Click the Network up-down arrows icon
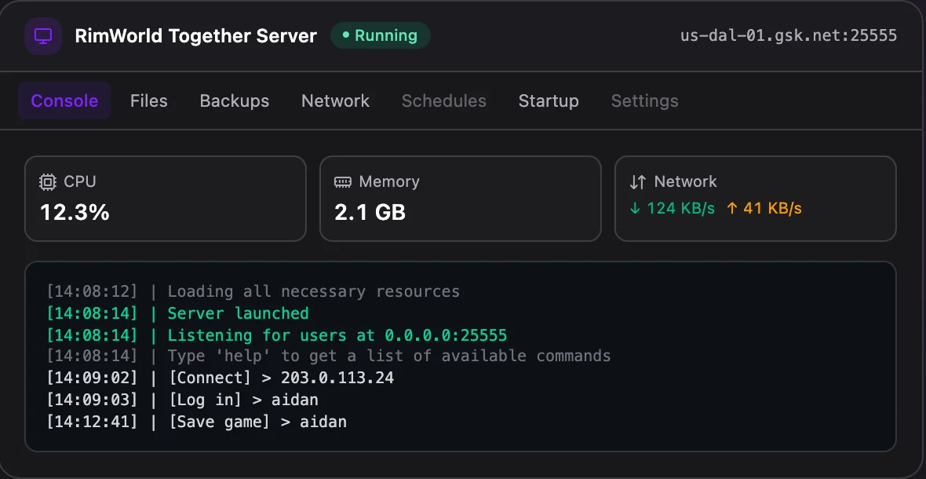Viewport: 926px width, 479px height. pos(638,182)
